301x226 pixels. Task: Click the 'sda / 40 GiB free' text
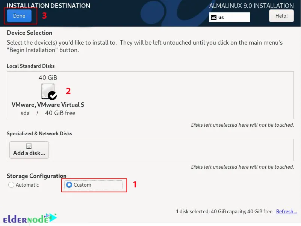tap(48, 113)
